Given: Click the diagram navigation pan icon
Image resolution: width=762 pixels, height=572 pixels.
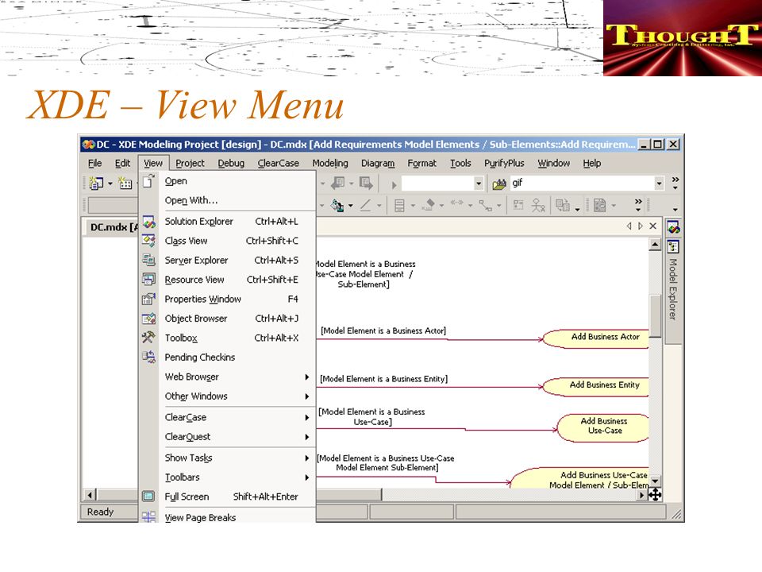Looking at the screenshot, I should [655, 495].
